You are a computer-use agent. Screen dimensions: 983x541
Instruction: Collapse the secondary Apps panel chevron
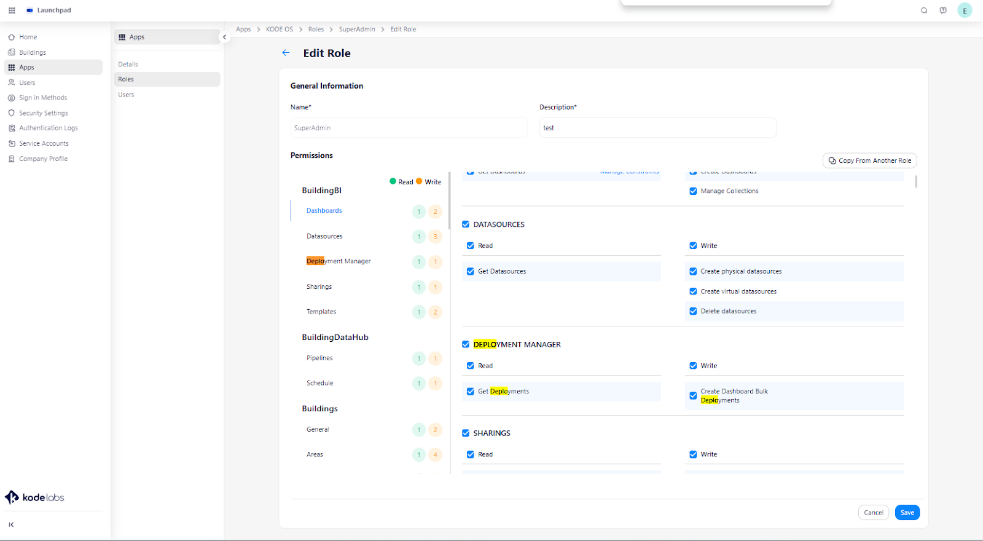224,37
